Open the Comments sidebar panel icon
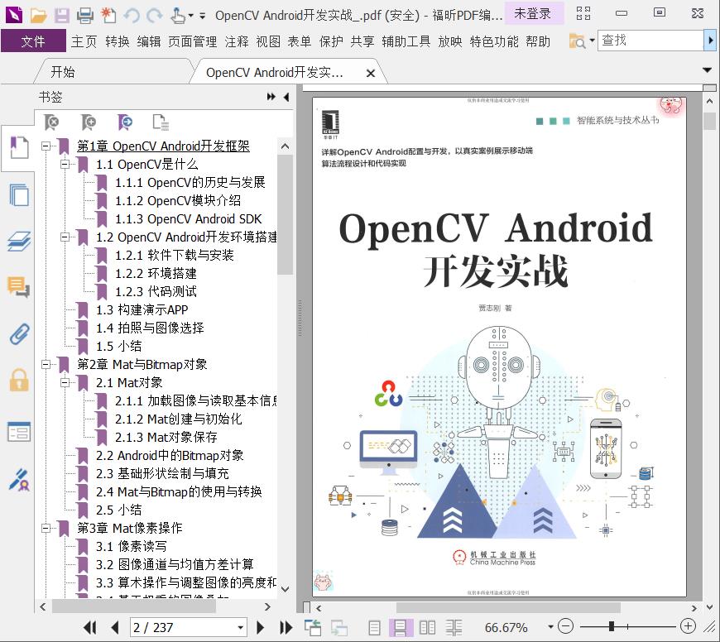The image size is (720, 642). pos(19,287)
